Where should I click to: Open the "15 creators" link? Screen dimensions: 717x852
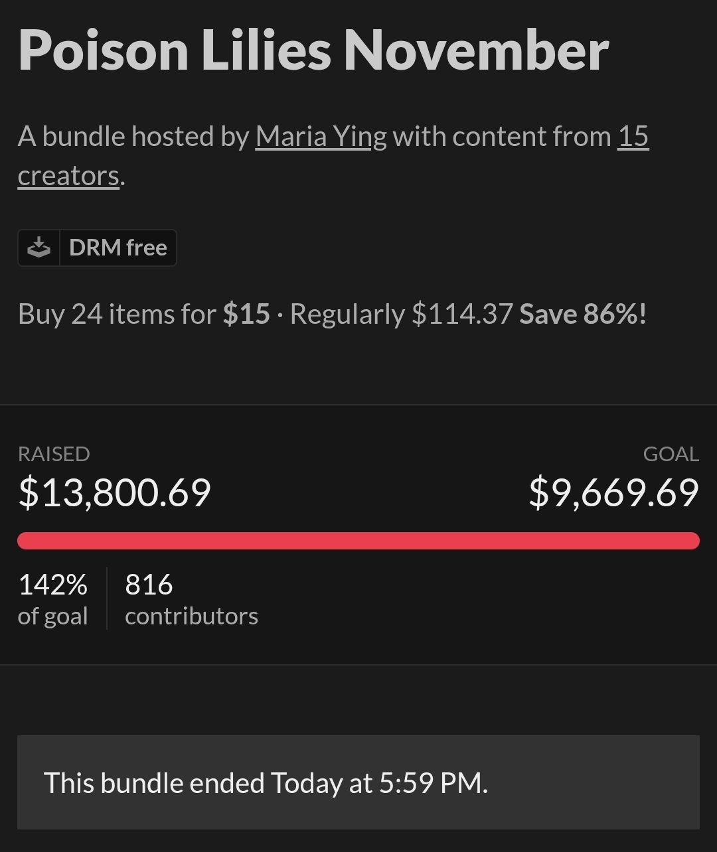tap(633, 137)
